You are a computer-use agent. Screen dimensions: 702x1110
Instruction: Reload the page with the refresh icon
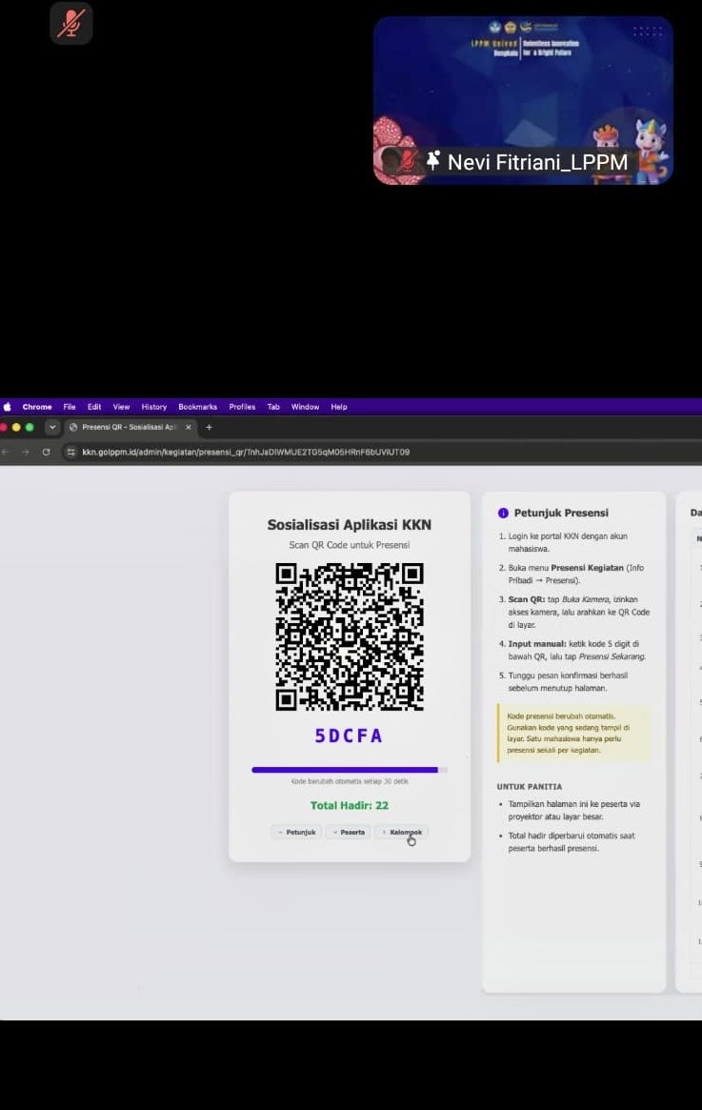point(46,452)
